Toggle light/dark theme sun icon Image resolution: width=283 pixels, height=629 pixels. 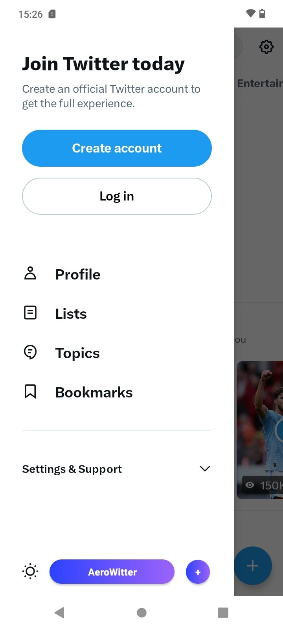tap(30, 572)
